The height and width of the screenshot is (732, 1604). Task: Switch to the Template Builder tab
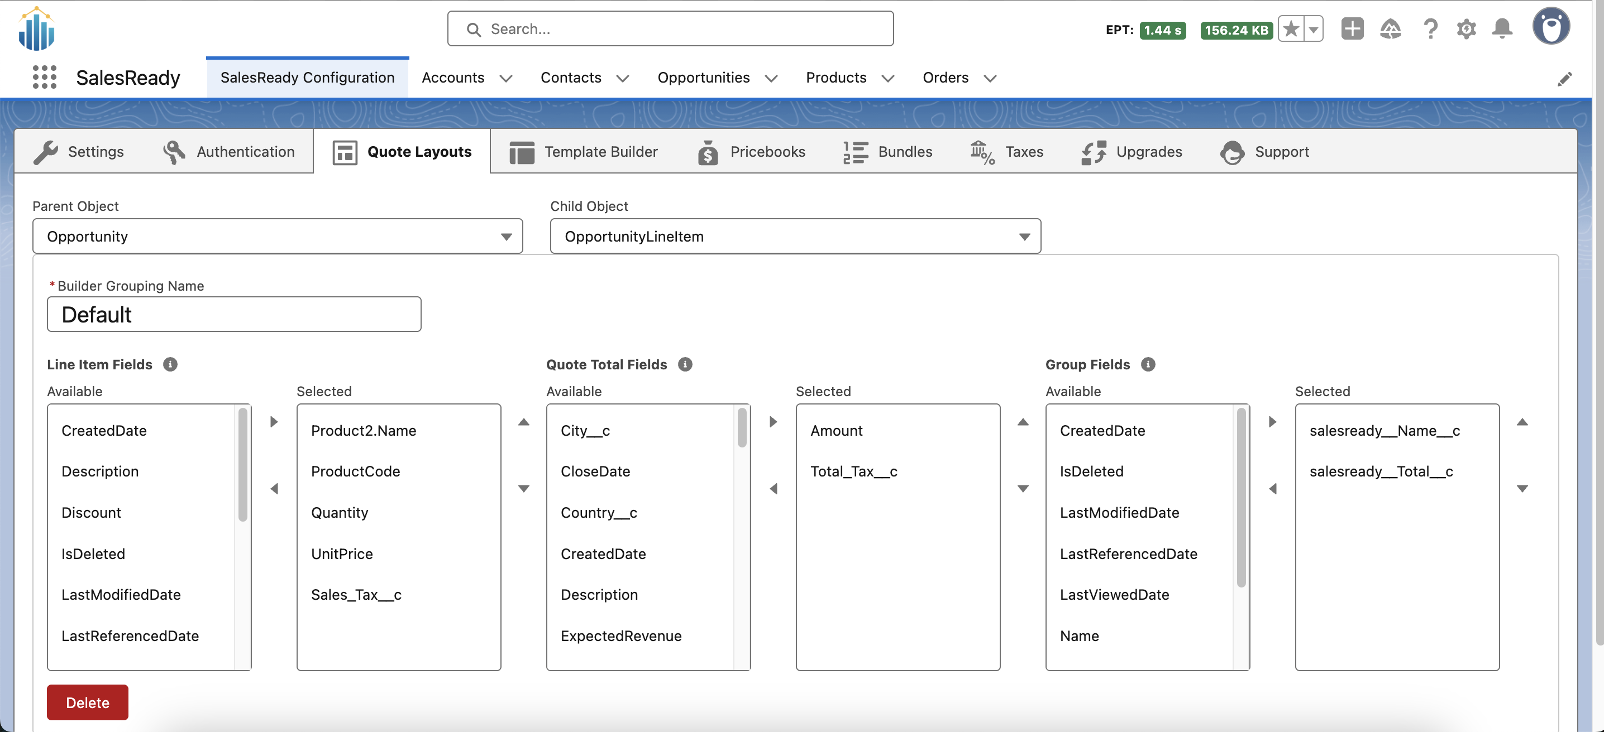tap(584, 152)
